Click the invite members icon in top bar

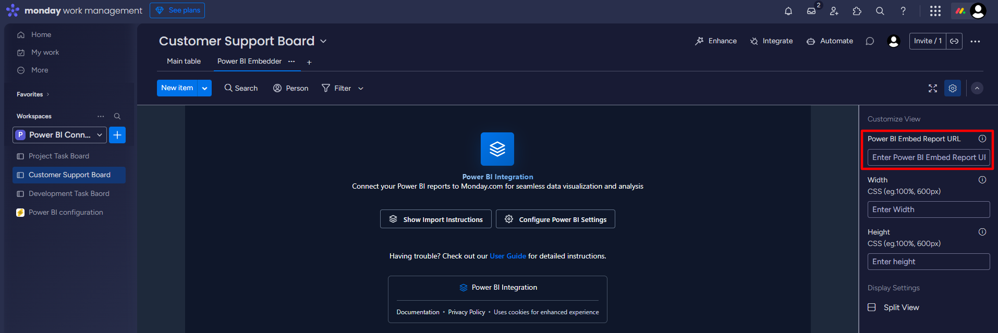(834, 11)
